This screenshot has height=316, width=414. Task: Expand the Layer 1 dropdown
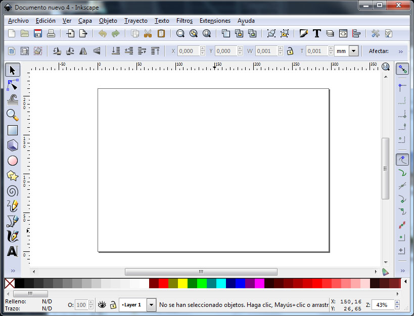(x=151, y=305)
